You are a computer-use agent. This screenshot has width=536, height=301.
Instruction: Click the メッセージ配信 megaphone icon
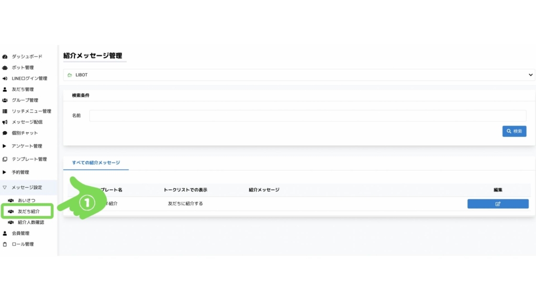pos(5,122)
